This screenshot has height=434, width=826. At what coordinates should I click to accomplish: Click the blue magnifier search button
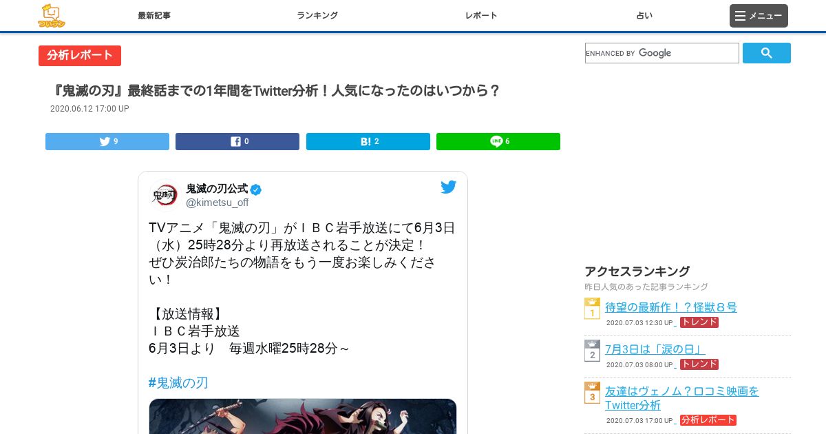pos(767,53)
